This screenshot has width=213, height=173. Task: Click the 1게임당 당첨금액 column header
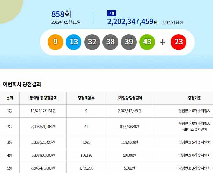129,98
